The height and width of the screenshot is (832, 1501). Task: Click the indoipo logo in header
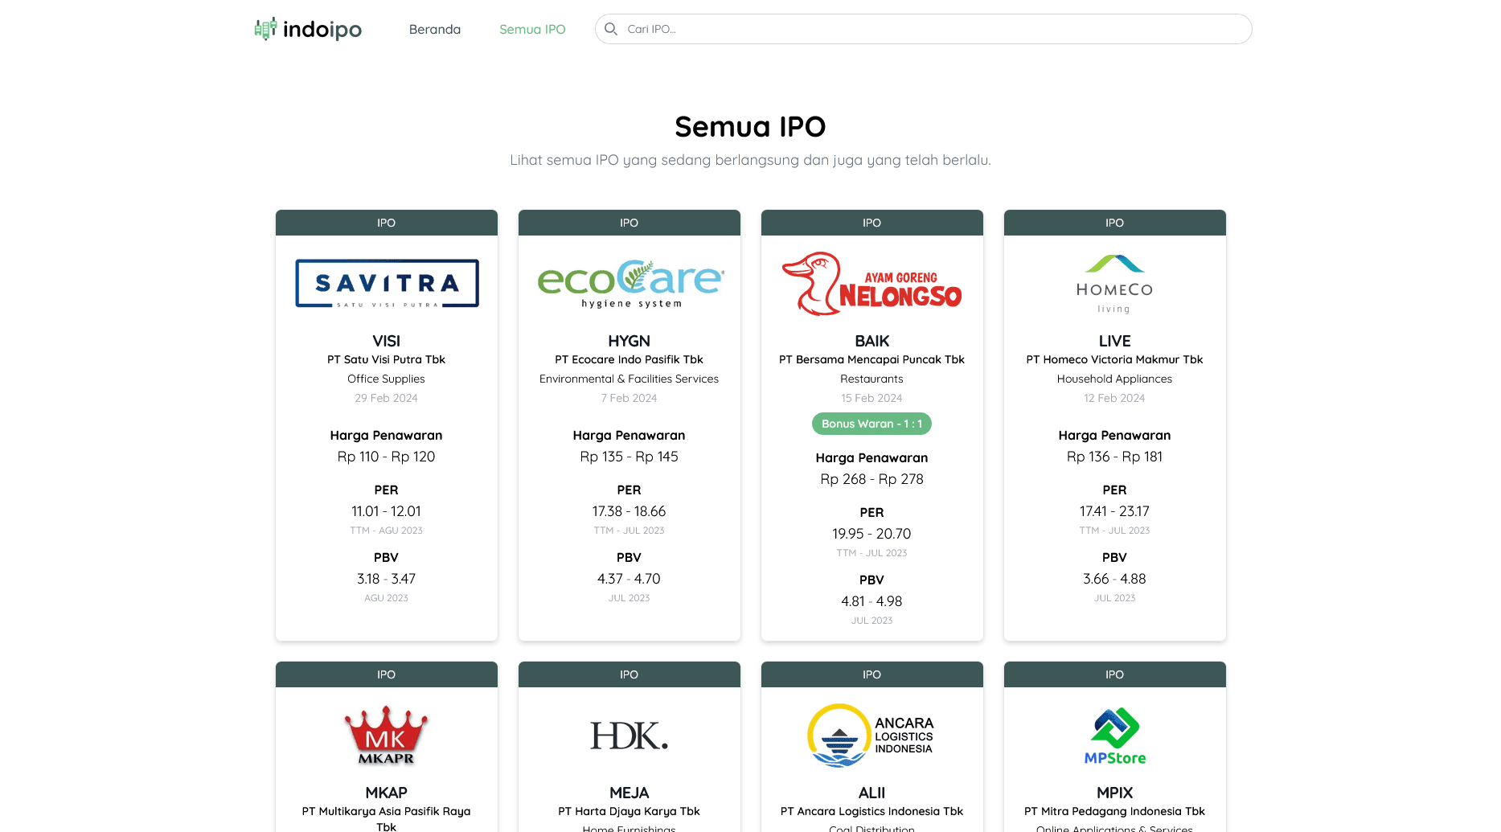[308, 29]
